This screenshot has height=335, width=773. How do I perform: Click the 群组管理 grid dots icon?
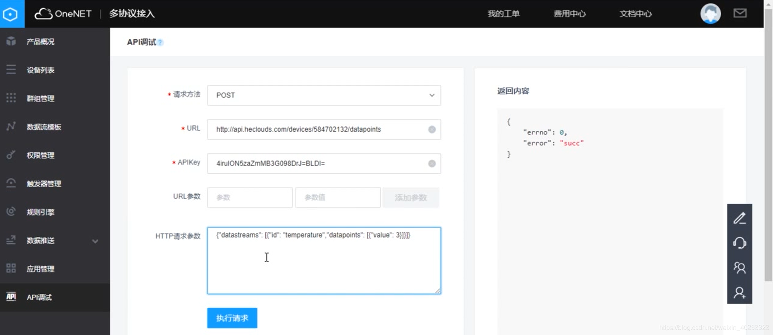(11, 98)
